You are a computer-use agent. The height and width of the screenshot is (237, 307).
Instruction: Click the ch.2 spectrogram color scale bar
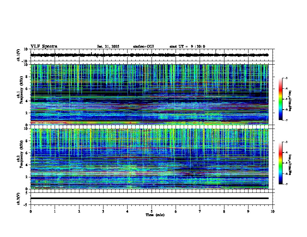click(x=280, y=163)
